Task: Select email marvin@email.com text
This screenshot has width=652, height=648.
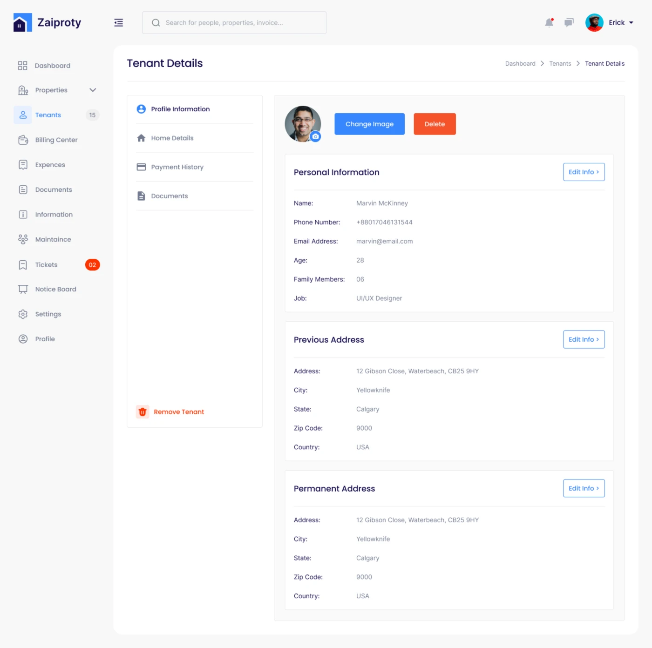Action: pyautogui.click(x=385, y=241)
